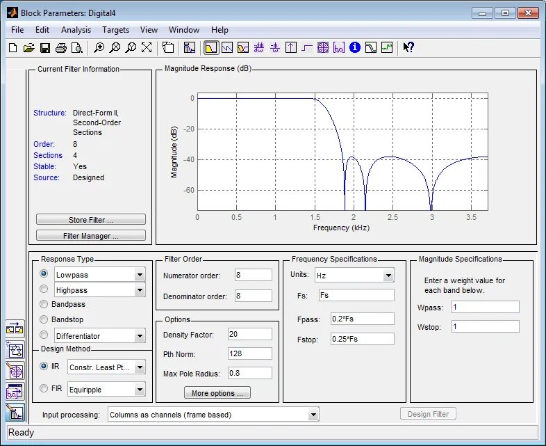Viewport: 546px width, 446px height.
Task: Display the Phase Delay icon
Action: (x=275, y=48)
